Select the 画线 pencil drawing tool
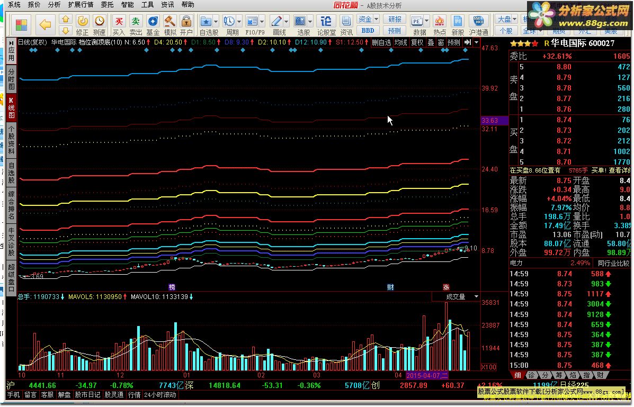The image size is (634, 407). click(x=276, y=21)
